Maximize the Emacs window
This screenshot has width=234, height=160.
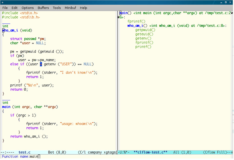226,2
